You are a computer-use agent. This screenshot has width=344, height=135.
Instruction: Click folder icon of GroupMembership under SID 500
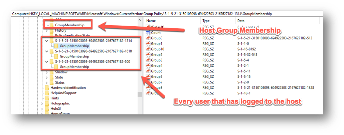[56, 67]
